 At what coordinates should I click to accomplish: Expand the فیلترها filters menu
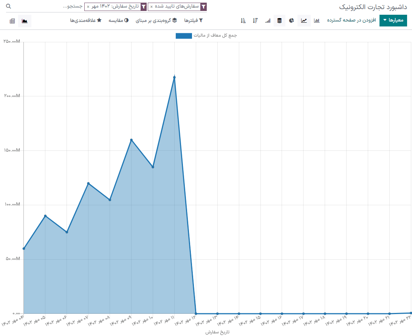click(x=194, y=20)
